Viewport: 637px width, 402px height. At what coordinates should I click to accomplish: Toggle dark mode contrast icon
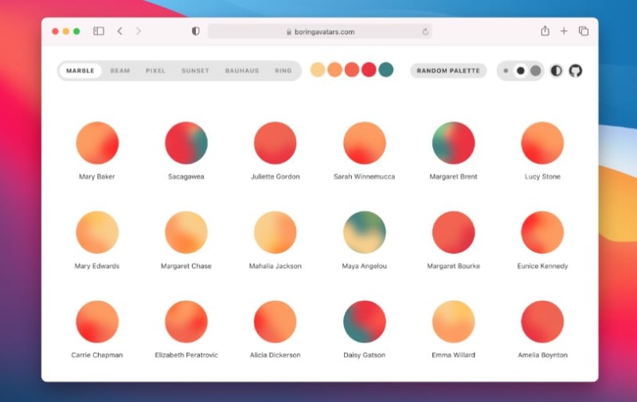click(x=556, y=71)
